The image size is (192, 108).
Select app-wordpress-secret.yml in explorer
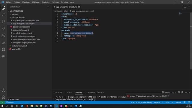[x=23, y=24]
